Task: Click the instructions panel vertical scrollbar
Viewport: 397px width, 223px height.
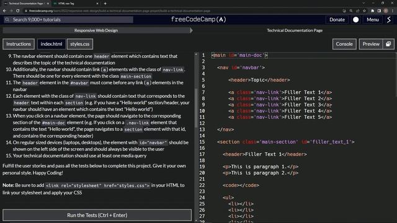Action: 196,108
